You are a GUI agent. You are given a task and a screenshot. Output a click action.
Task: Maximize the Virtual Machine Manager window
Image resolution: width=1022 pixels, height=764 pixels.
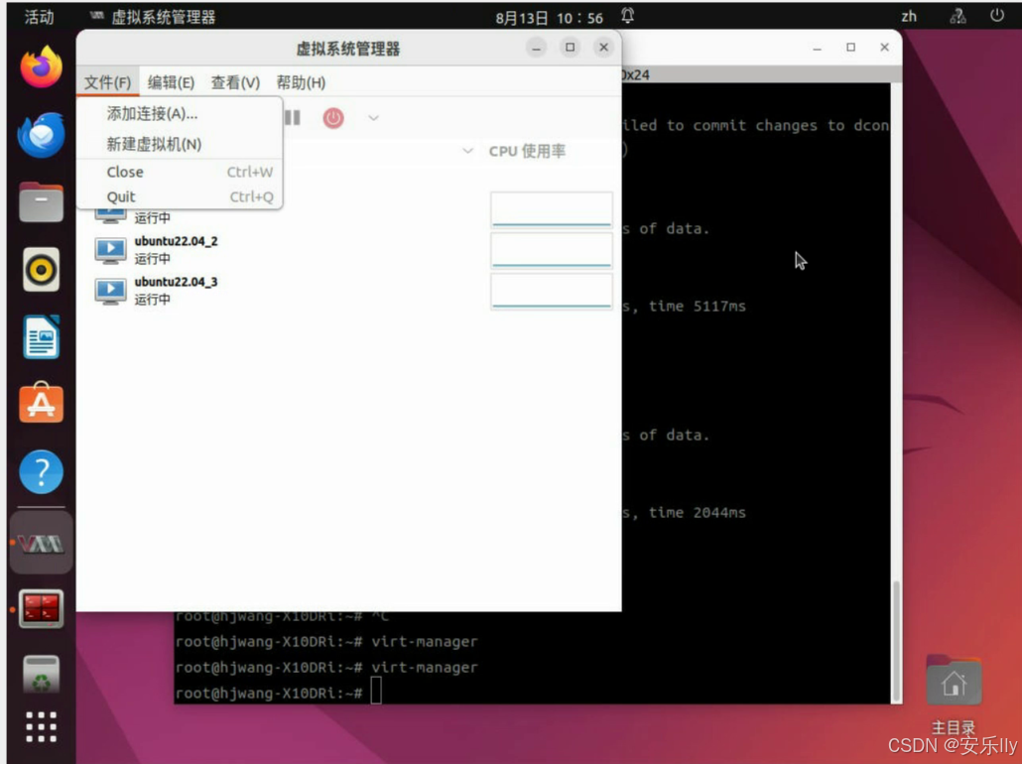coord(570,48)
